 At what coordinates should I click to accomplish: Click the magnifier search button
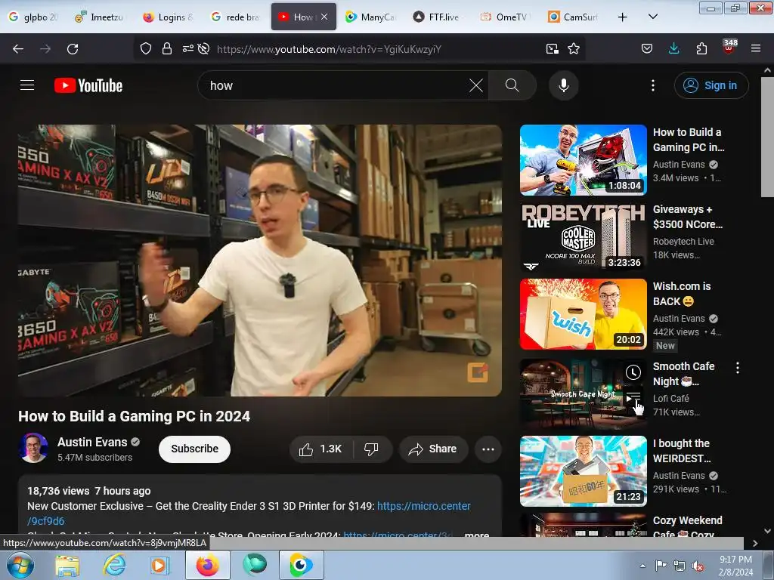tap(512, 85)
